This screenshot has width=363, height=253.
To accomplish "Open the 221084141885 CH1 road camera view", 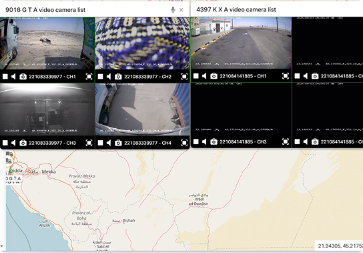I will (241, 43).
